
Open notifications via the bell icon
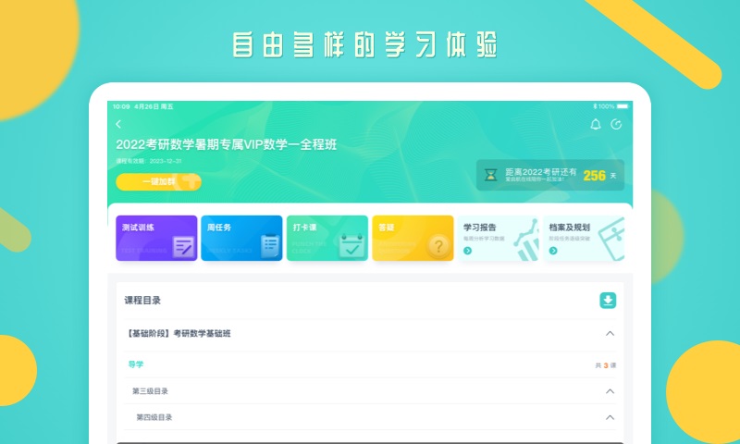point(596,125)
